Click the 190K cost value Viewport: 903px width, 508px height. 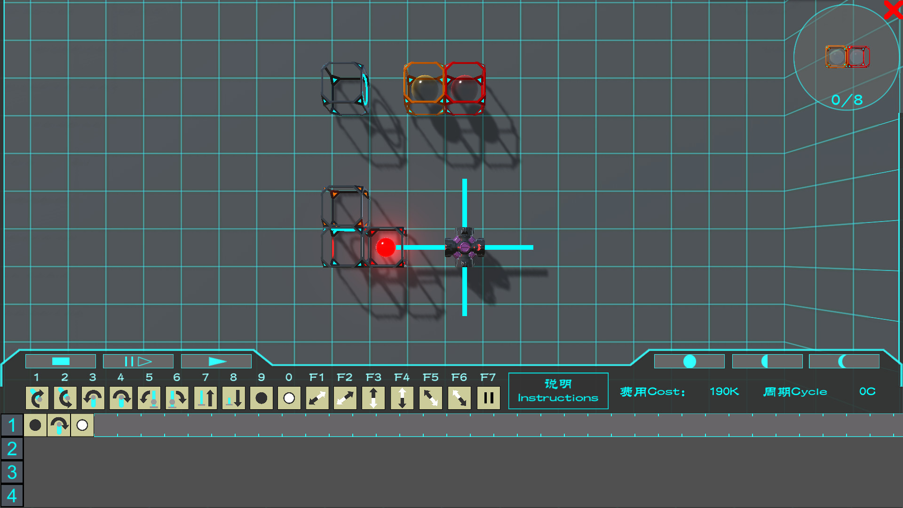724,391
